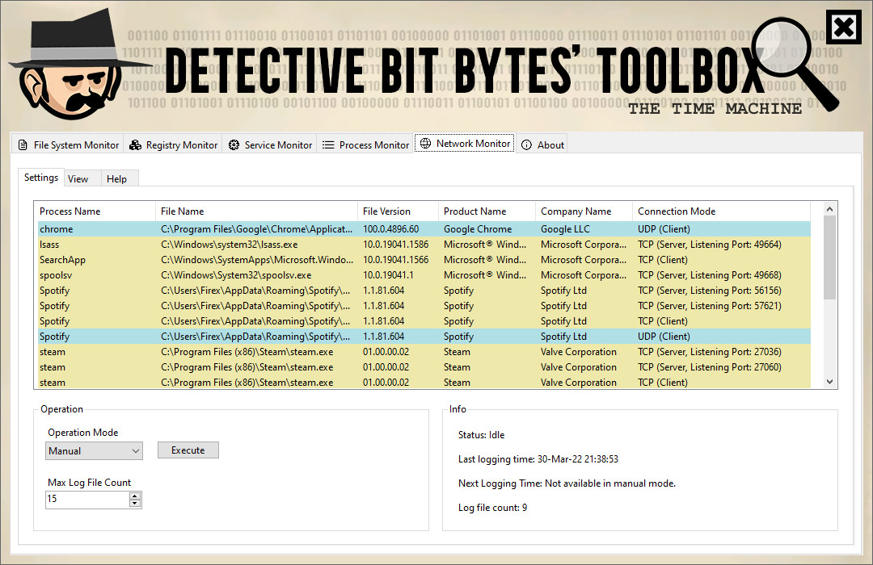The image size is (873, 565).
Task: Switch to the View tab
Action: coord(78,178)
